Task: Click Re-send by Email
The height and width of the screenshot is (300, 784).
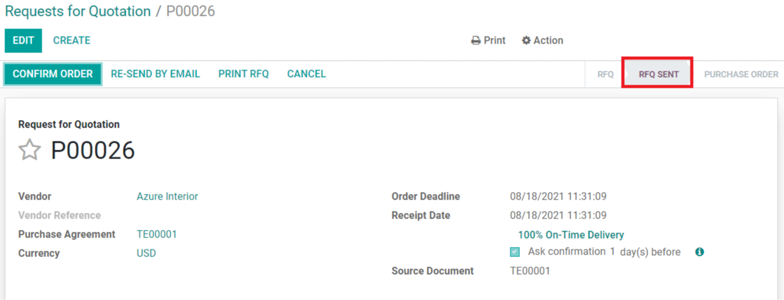Action: [x=155, y=74]
